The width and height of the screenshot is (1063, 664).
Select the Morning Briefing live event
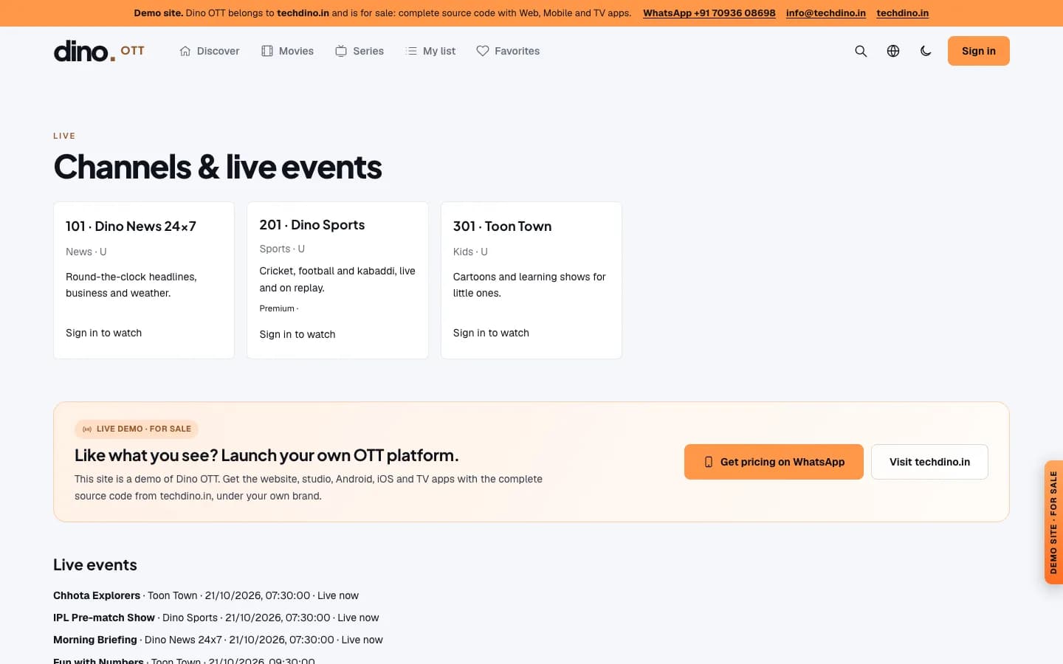click(x=218, y=640)
